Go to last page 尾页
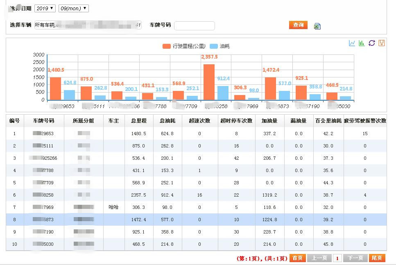The width and height of the screenshot is (396, 265). [377, 258]
